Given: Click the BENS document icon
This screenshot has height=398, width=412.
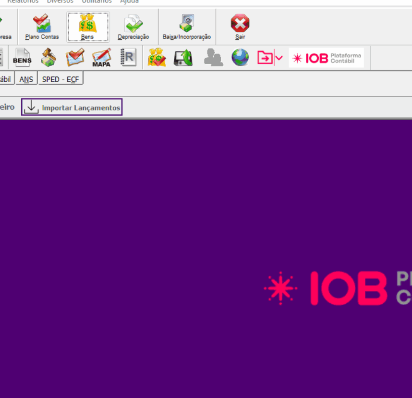Looking at the screenshot, I should click(22, 58).
